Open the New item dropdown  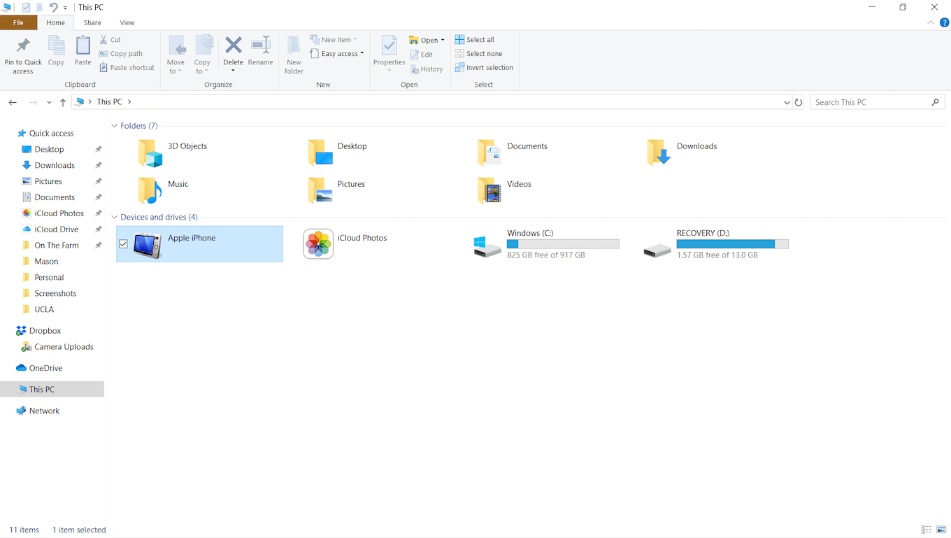(334, 40)
